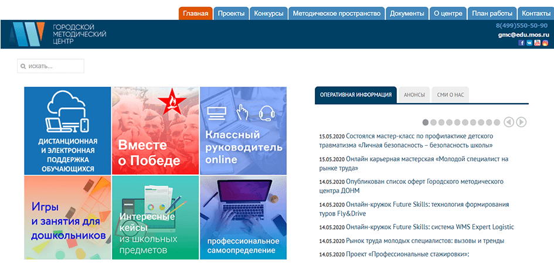Click the phone number 8(499)550-50-90
554x263 pixels.
[x=522, y=25]
